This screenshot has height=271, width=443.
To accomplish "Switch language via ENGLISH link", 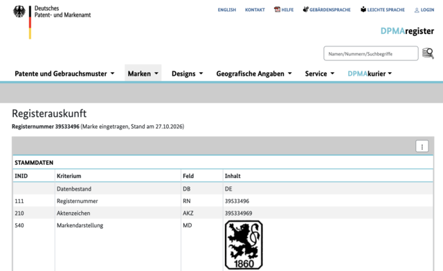I will [x=226, y=10].
